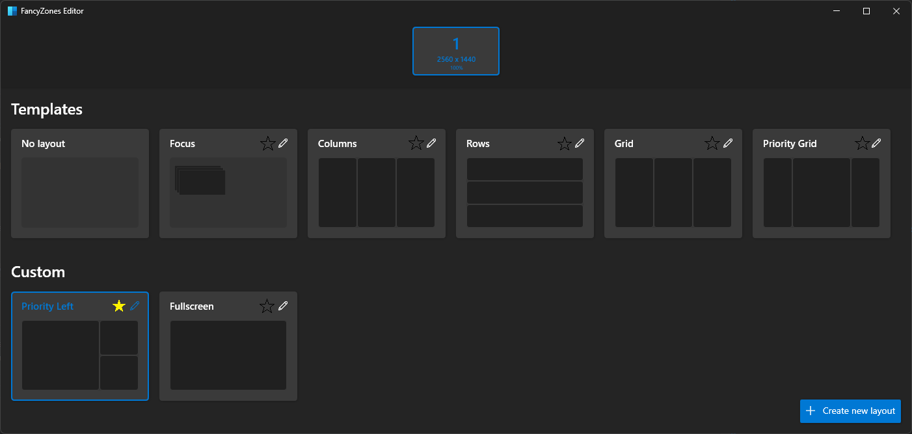Favorite the Focus template with its star

268,144
